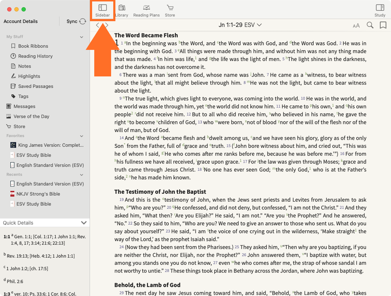The image size is (391, 296).
Task: Click verse number 14 in the passage
Action: [121, 138]
